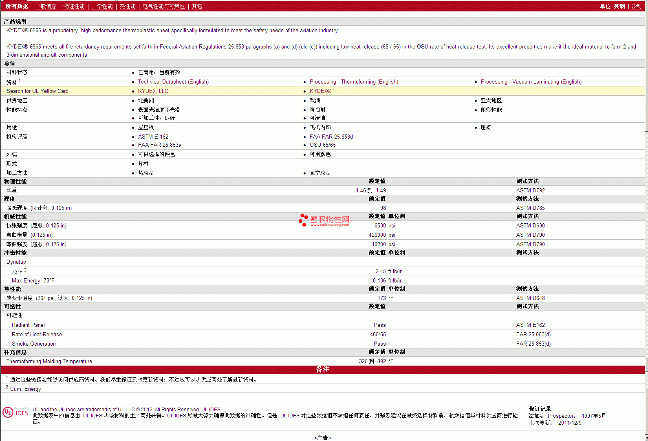Click the ASTM D785 test method cell
Screen dimensions: 648x441
[530, 208]
